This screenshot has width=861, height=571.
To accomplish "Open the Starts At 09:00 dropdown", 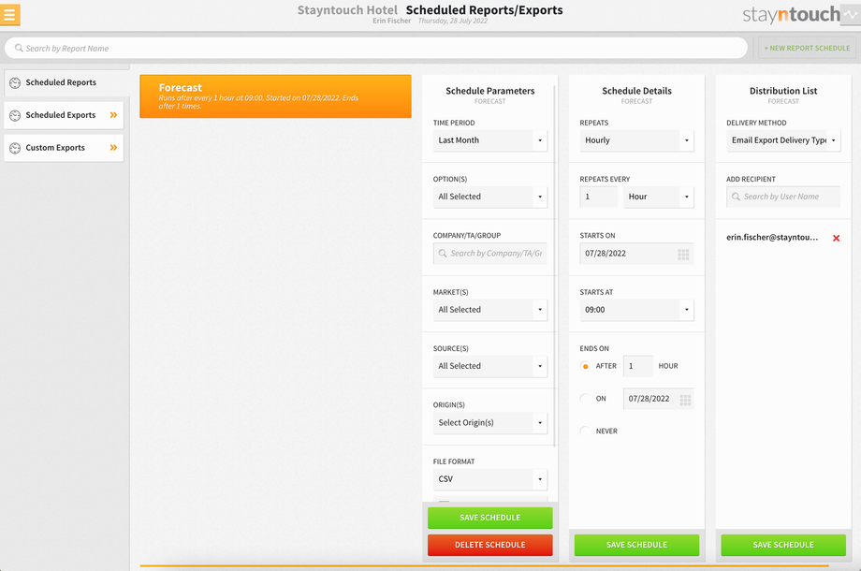I will pos(637,310).
